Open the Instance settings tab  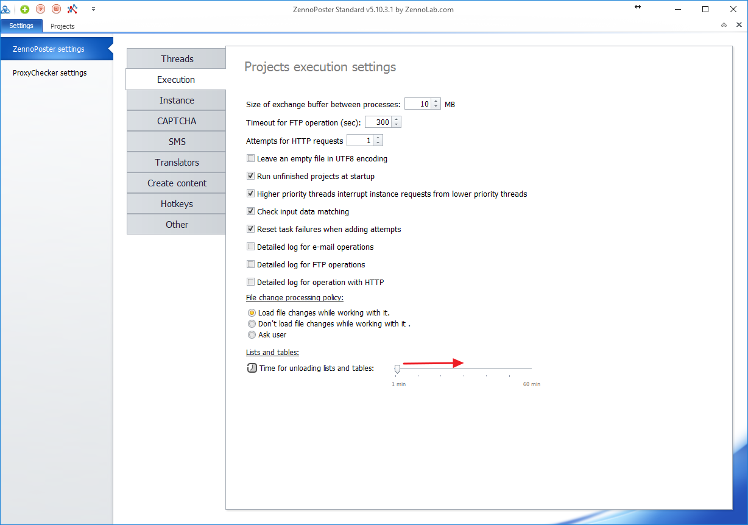pyautogui.click(x=177, y=100)
